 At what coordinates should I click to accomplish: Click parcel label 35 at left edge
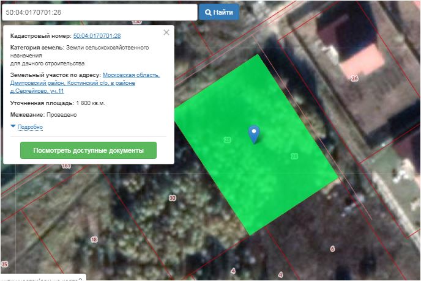coord(4,264)
